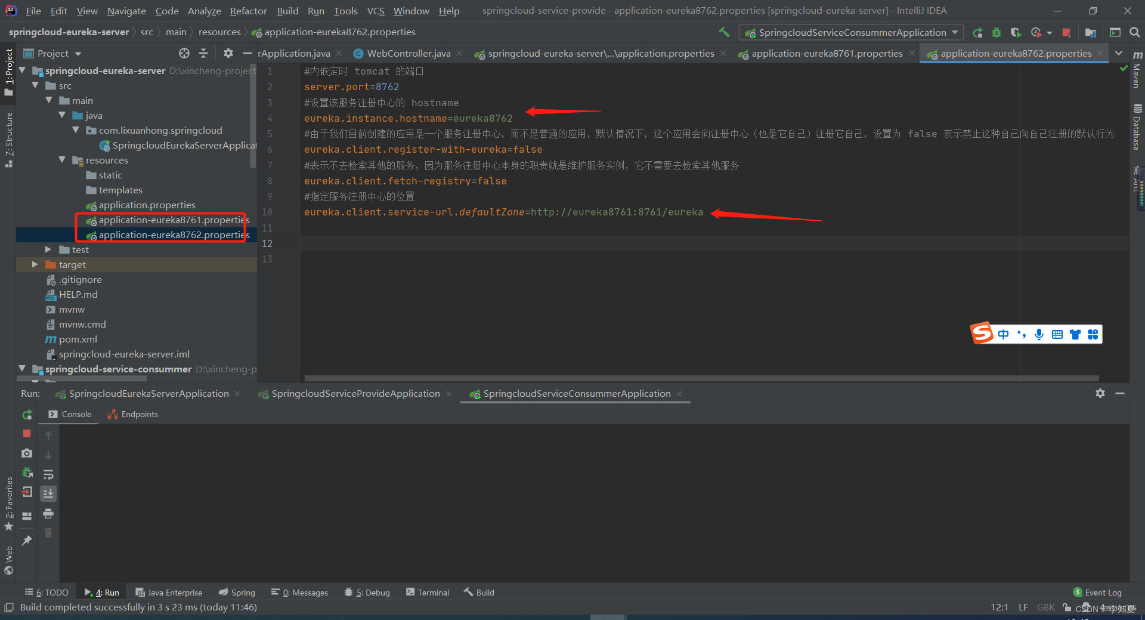Expand the test folder in the project tree
The width and height of the screenshot is (1145, 620).
coord(48,249)
